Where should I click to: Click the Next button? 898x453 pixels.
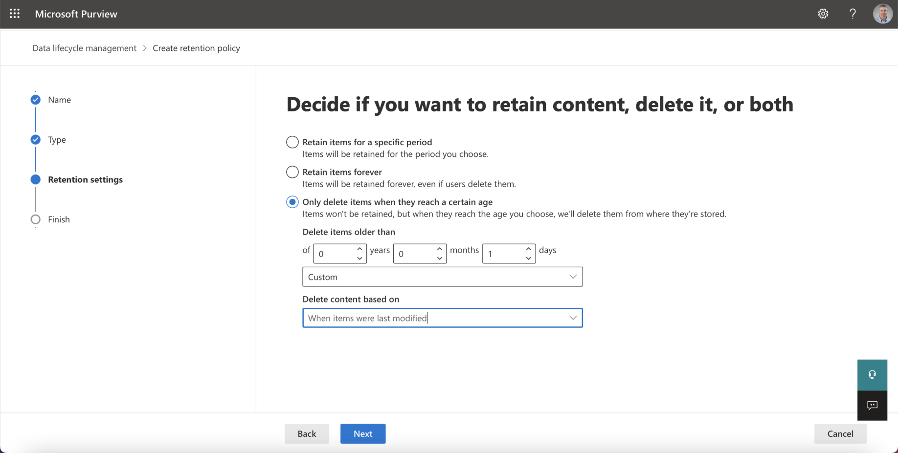[362, 433]
